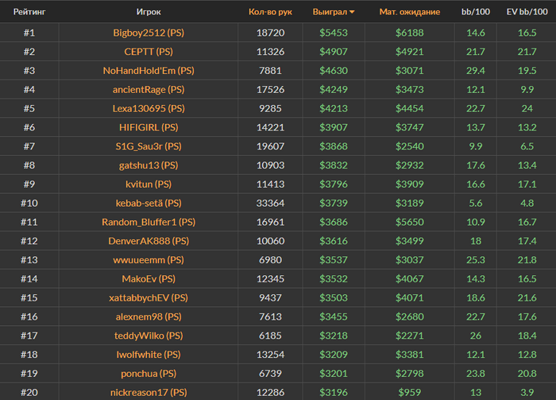Sort by Мат. ожидание column header
The height and width of the screenshot is (400, 556).
pos(410,12)
